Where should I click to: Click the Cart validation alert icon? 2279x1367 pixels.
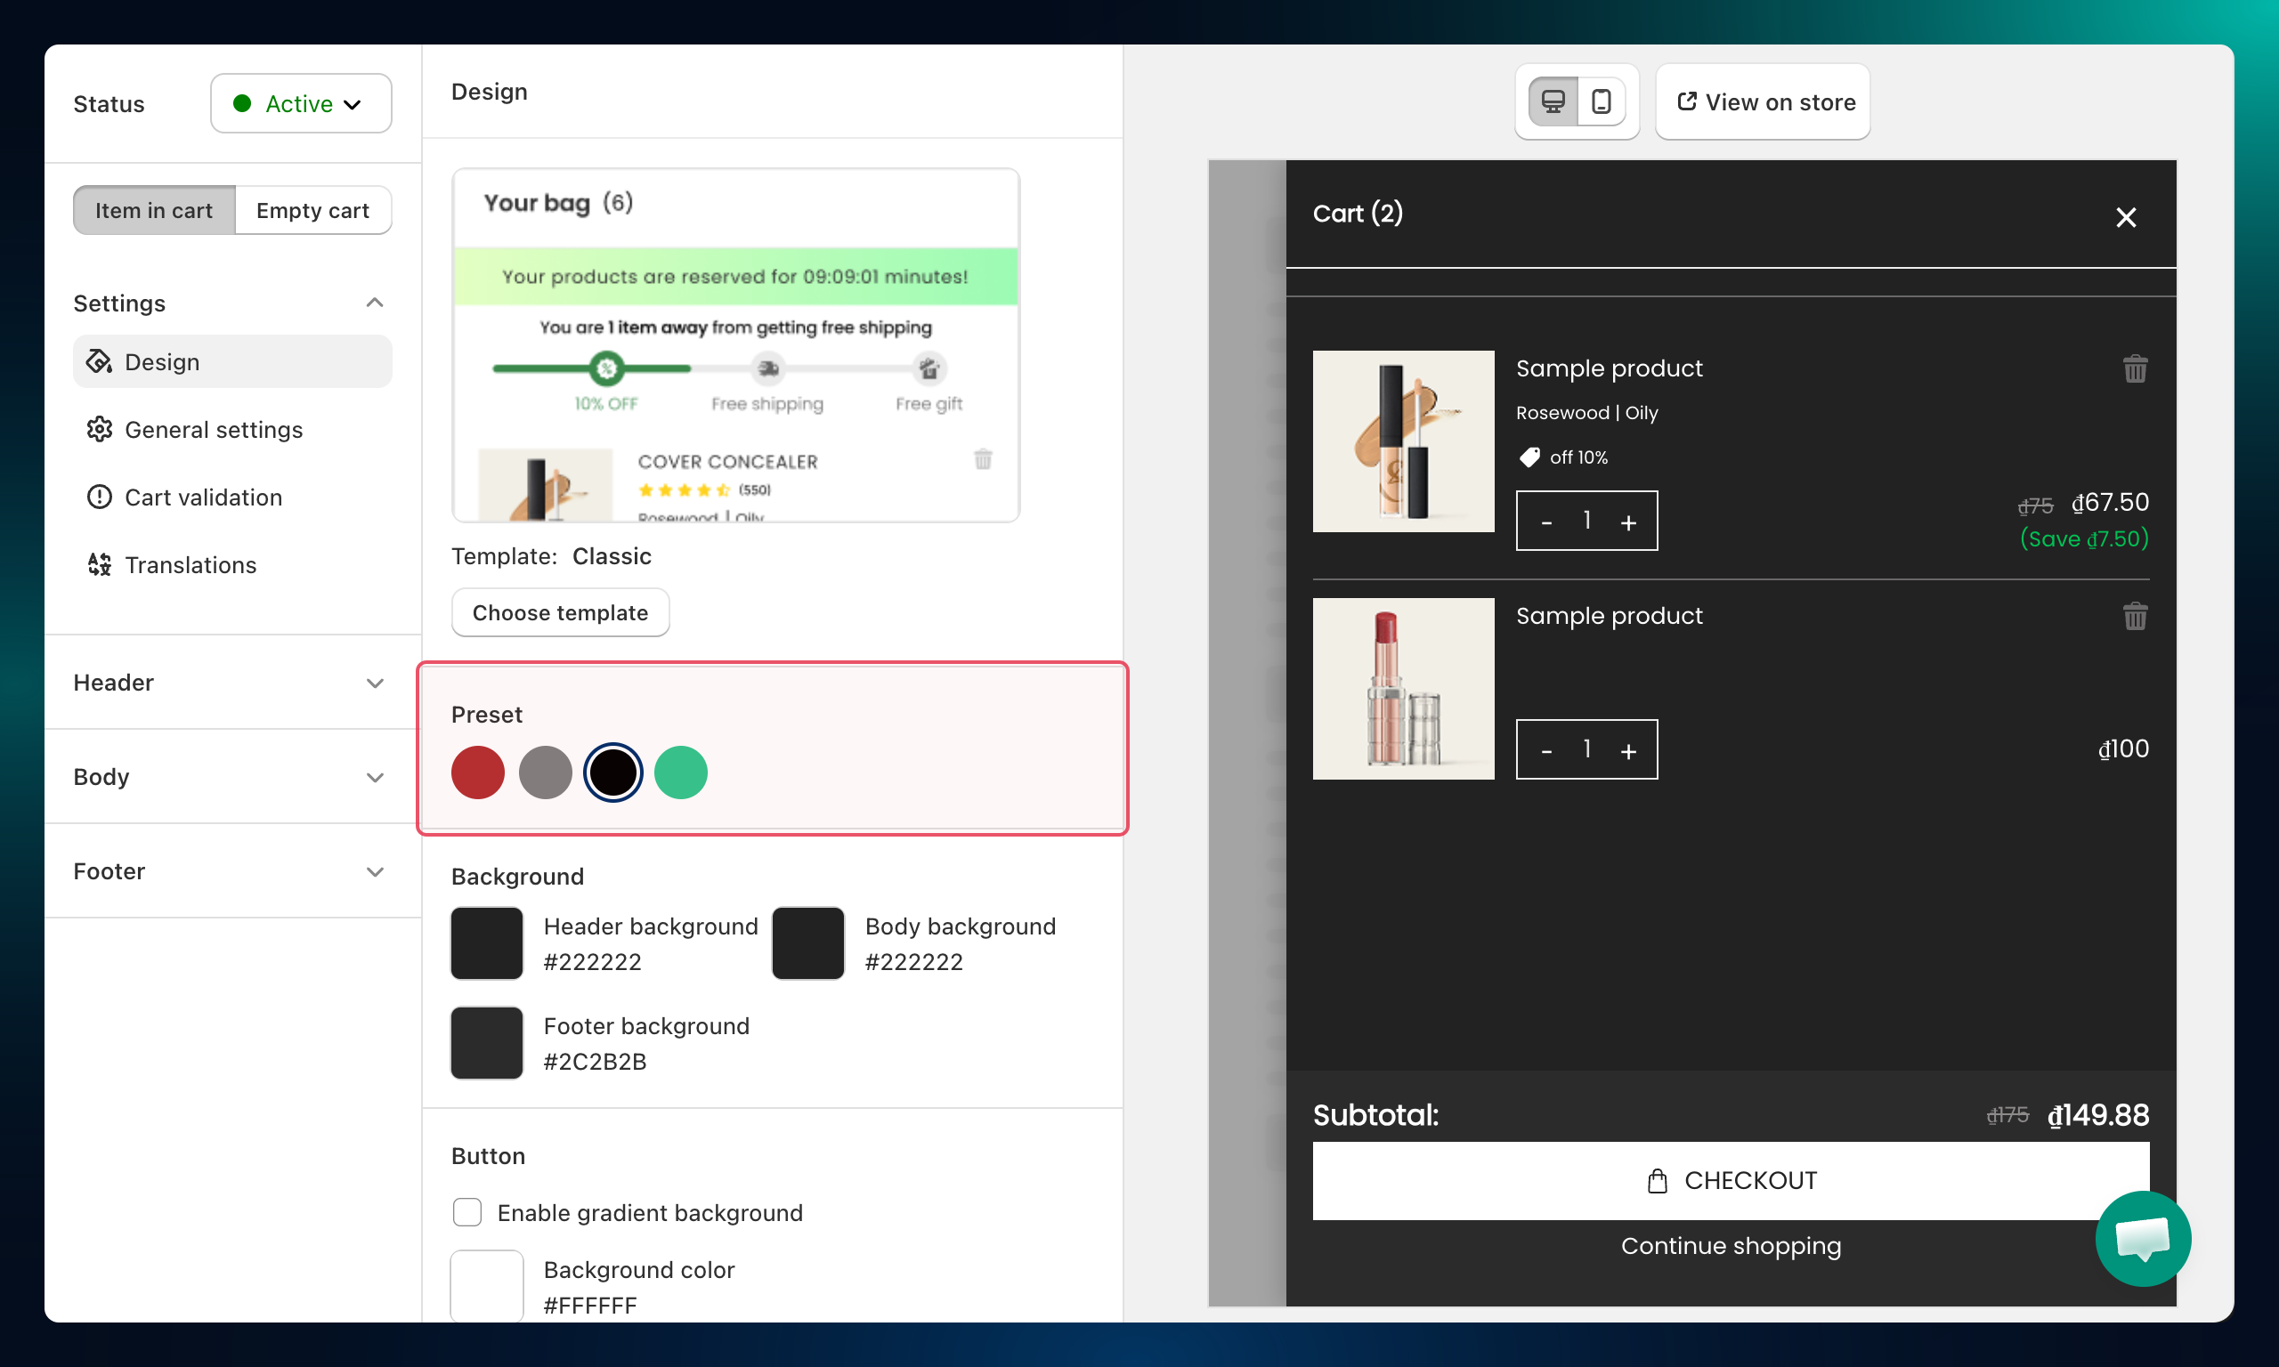(x=100, y=497)
